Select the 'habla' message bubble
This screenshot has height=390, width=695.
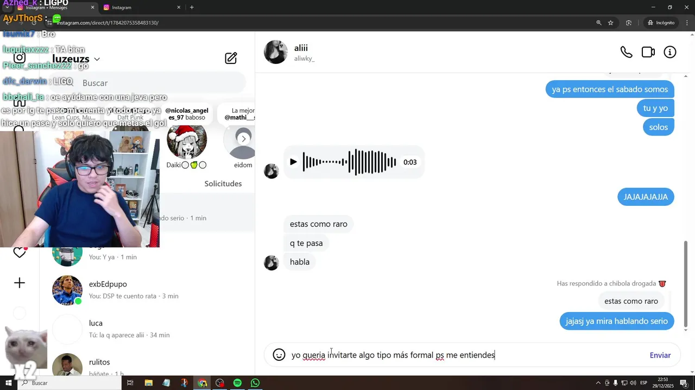pyautogui.click(x=300, y=262)
